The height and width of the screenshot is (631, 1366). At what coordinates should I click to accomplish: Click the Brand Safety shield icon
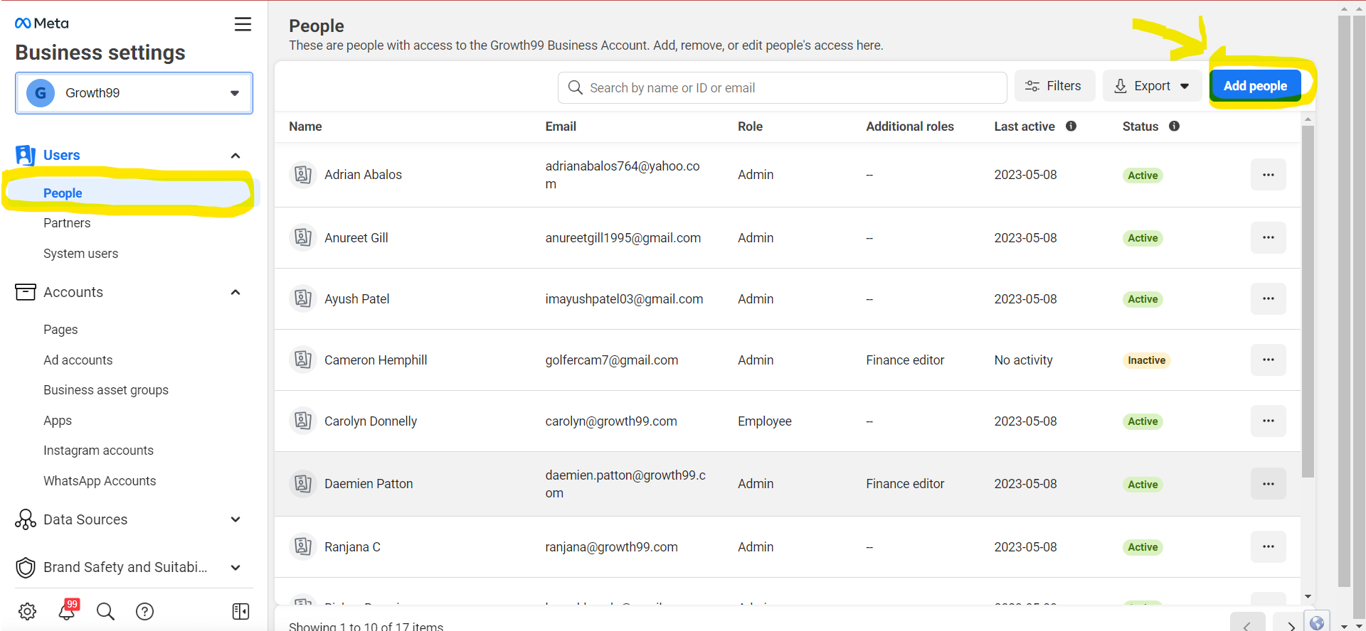point(26,567)
